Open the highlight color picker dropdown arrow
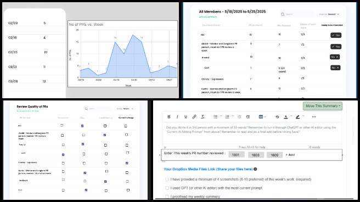Screen dimensions: 360x202 [x=303, y=116]
